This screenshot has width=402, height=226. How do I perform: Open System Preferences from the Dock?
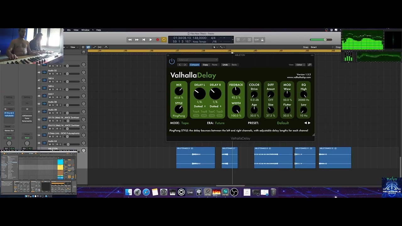pyautogui.click(x=164, y=192)
